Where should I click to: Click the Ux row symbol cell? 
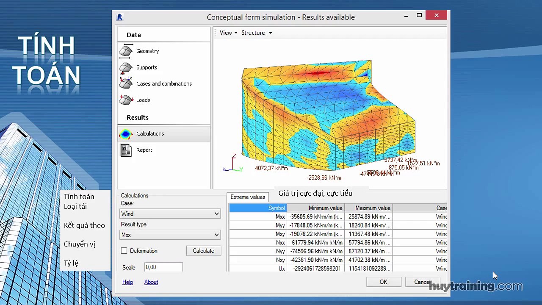(x=258, y=269)
